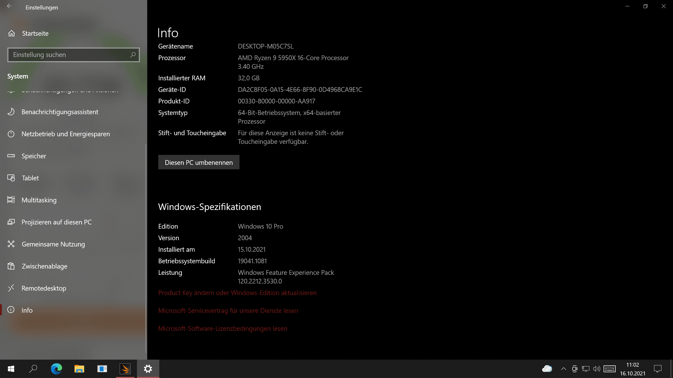673x378 pixels.
Task: Click Show desktop strip at taskbar end
Action: pos(671,369)
